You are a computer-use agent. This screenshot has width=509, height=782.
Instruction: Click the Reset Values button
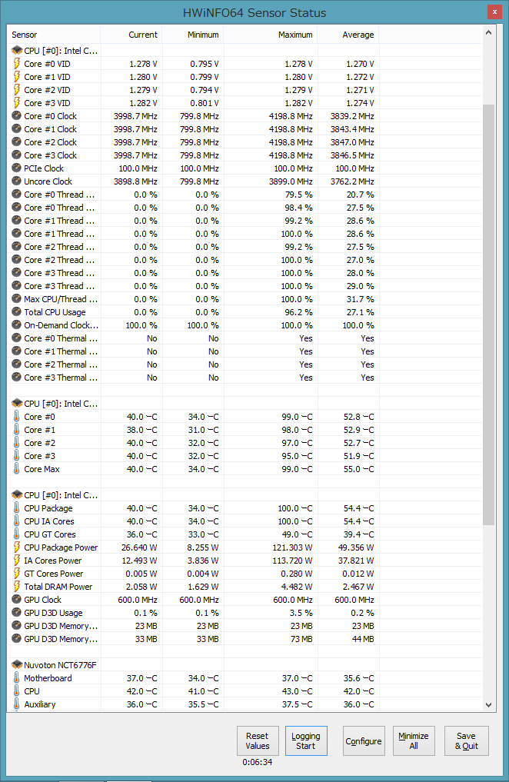[x=258, y=740]
